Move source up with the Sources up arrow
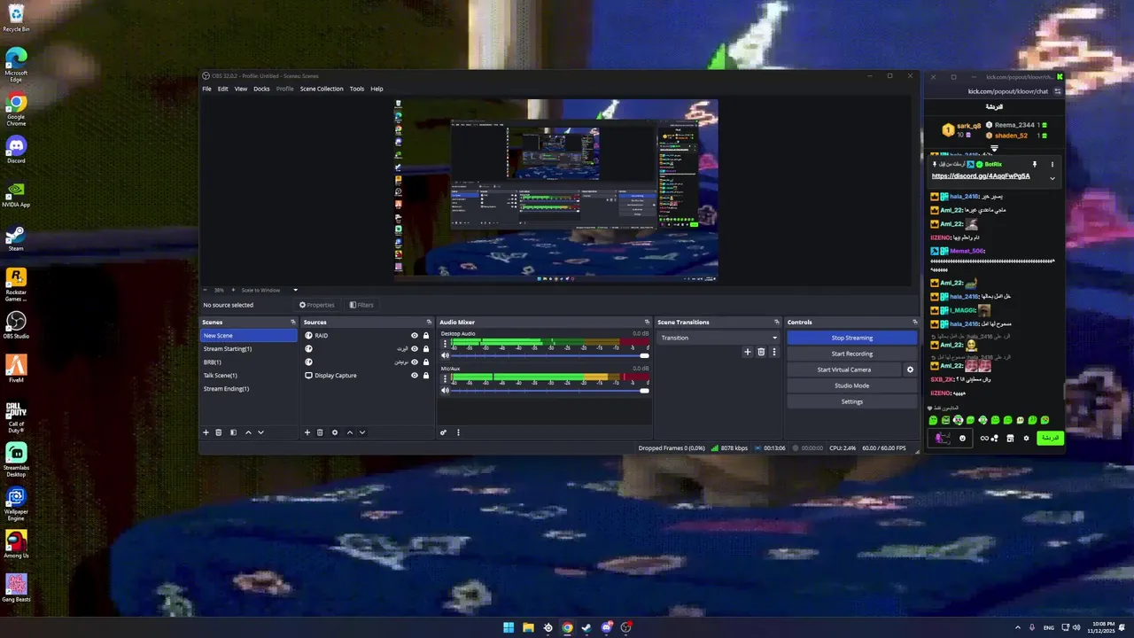The width and height of the screenshot is (1134, 638). (350, 432)
